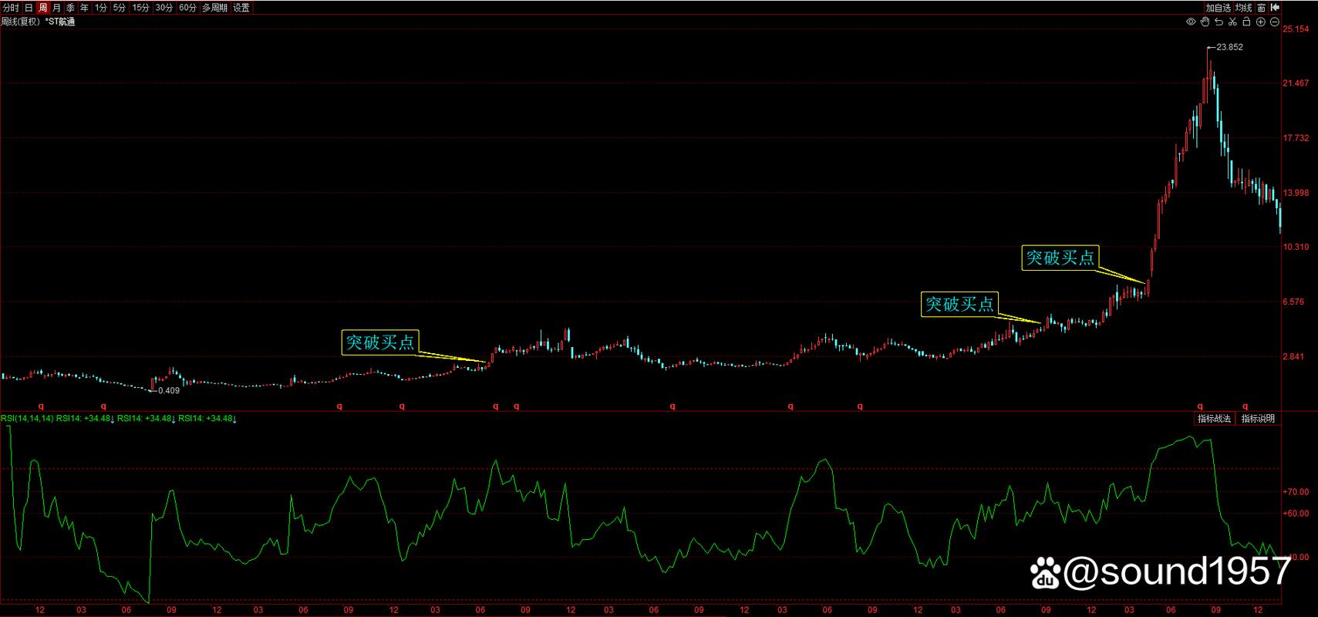Image resolution: width=1318 pixels, height=617 pixels.
Task: Click the 23.852 peak price marker
Action: pyautogui.click(x=1229, y=47)
